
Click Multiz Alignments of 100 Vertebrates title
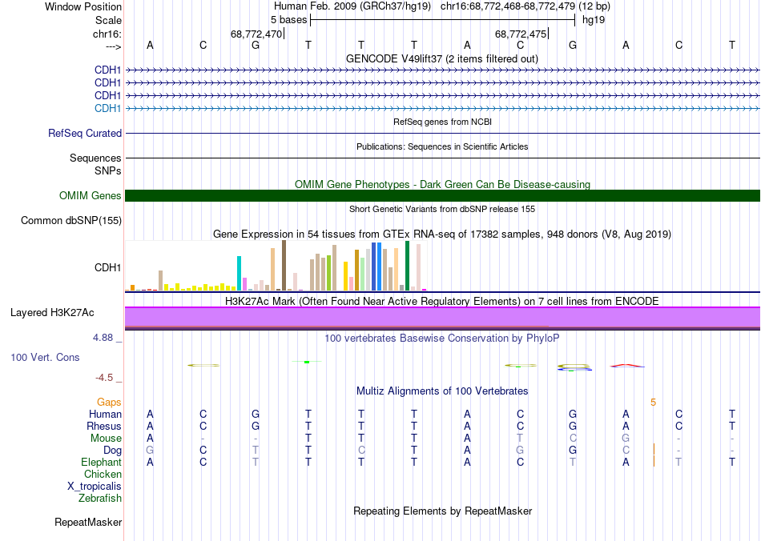[x=442, y=391]
